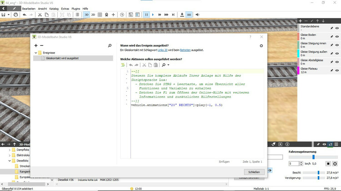Add new event with plus icon
Viewport: 341px width, 191px height.
(x=36, y=46)
